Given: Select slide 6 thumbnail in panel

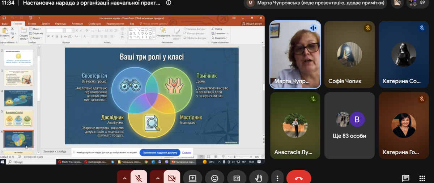Looking at the screenshot, I should [19, 139].
